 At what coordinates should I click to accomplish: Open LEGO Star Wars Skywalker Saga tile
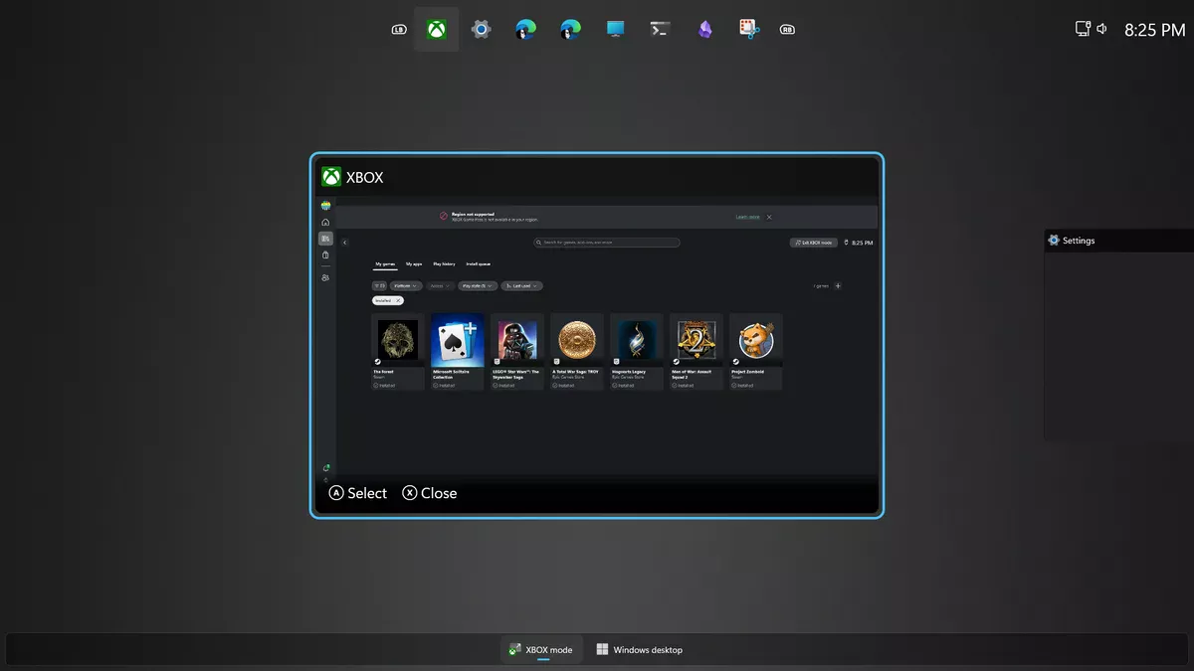click(517, 352)
